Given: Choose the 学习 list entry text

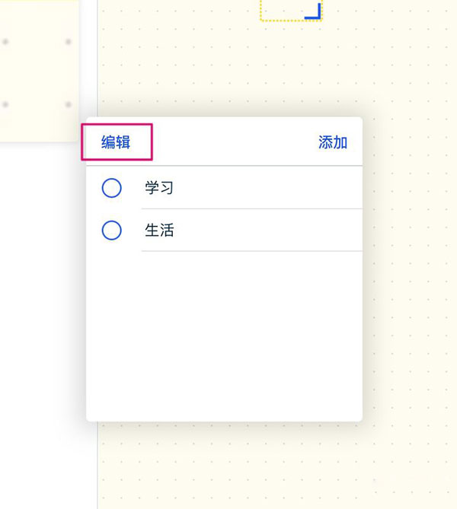Looking at the screenshot, I should point(159,187).
